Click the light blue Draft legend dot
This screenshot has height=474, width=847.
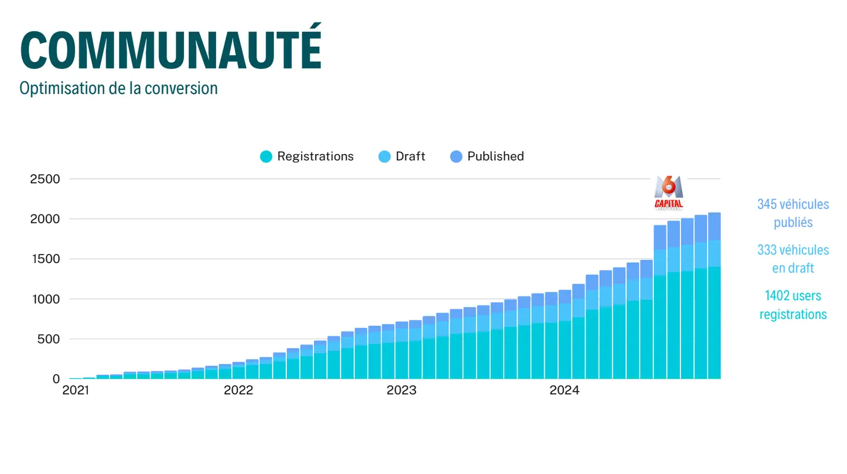click(x=385, y=157)
